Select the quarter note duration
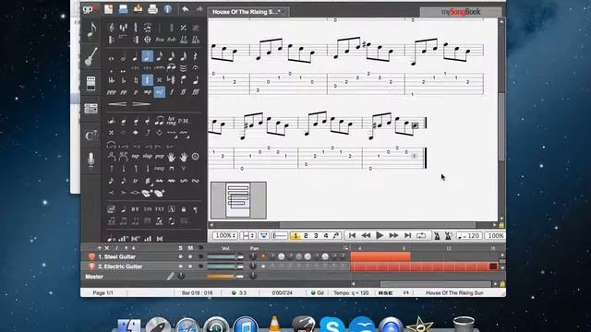 [x=135, y=57]
